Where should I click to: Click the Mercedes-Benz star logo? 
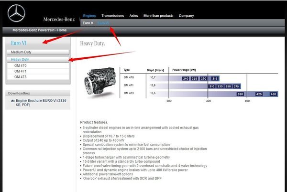(16, 13)
